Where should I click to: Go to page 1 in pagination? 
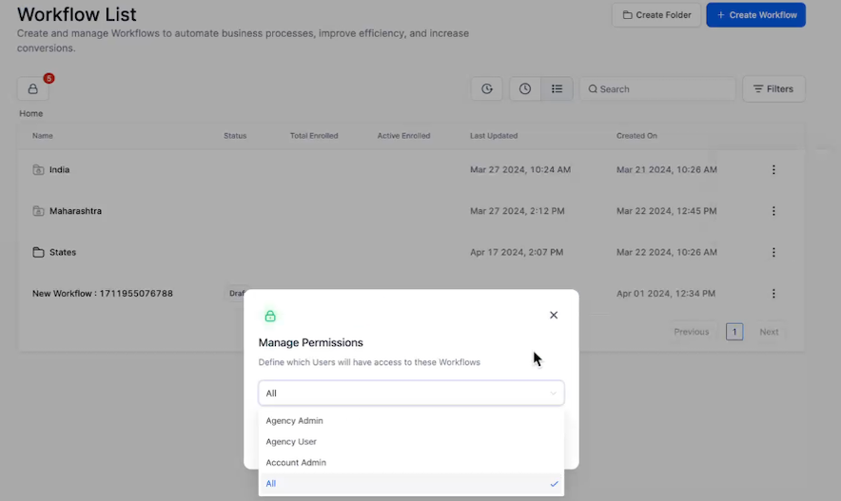[734, 332]
